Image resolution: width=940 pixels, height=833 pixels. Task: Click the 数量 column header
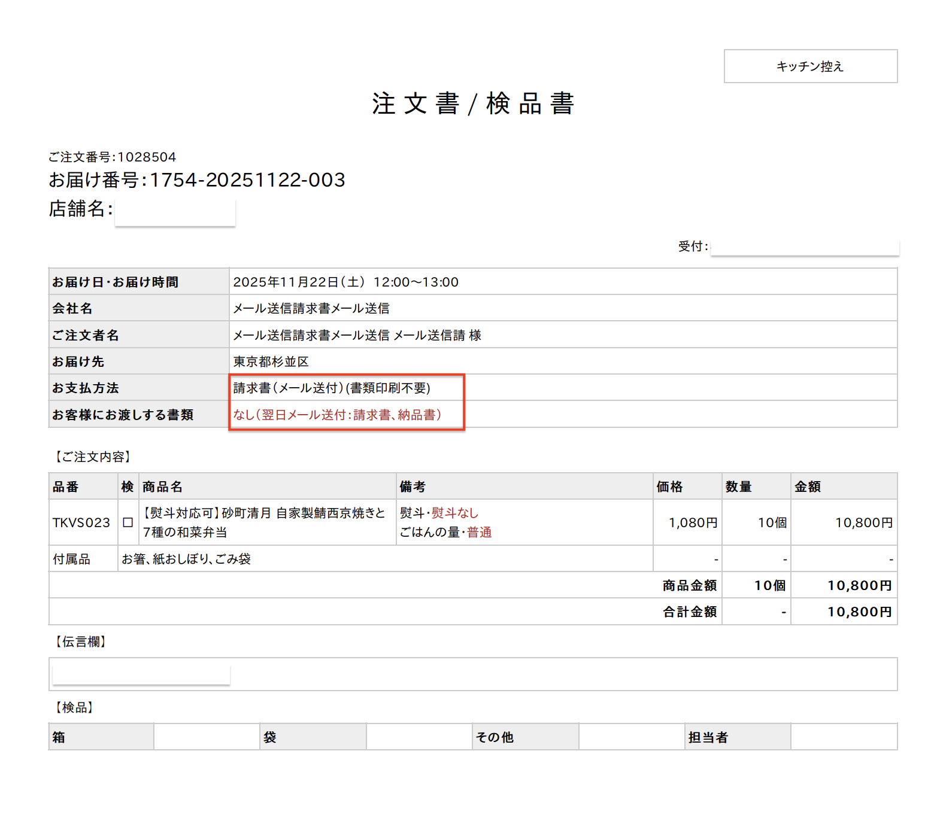(756, 487)
